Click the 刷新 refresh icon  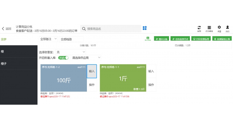(x=199, y=28)
